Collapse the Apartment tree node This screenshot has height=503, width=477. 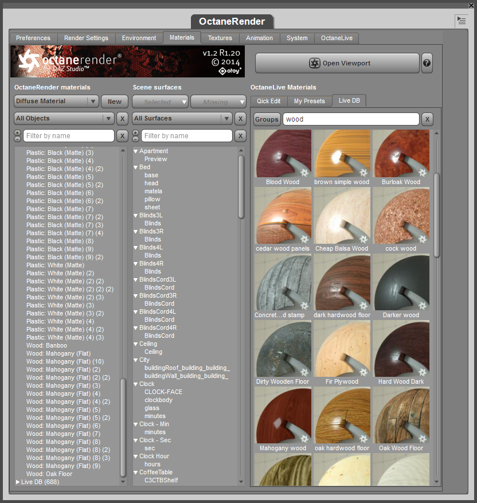pyautogui.click(x=136, y=151)
